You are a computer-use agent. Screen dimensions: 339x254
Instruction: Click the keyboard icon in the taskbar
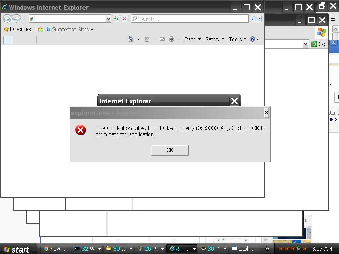[x=267, y=249]
